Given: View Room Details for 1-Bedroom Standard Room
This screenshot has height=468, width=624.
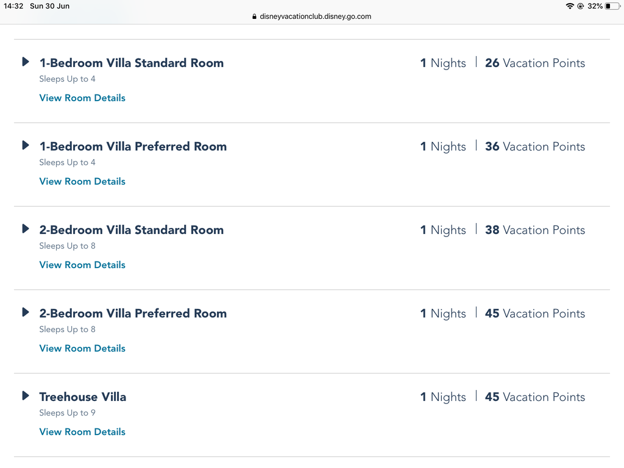Looking at the screenshot, I should 82,98.
